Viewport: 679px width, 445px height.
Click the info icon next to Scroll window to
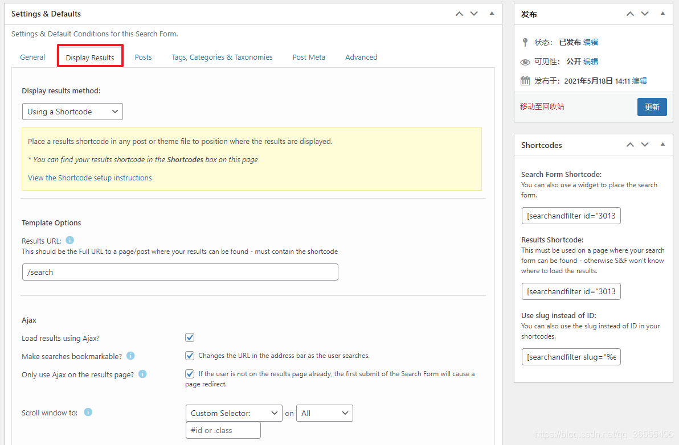88,413
